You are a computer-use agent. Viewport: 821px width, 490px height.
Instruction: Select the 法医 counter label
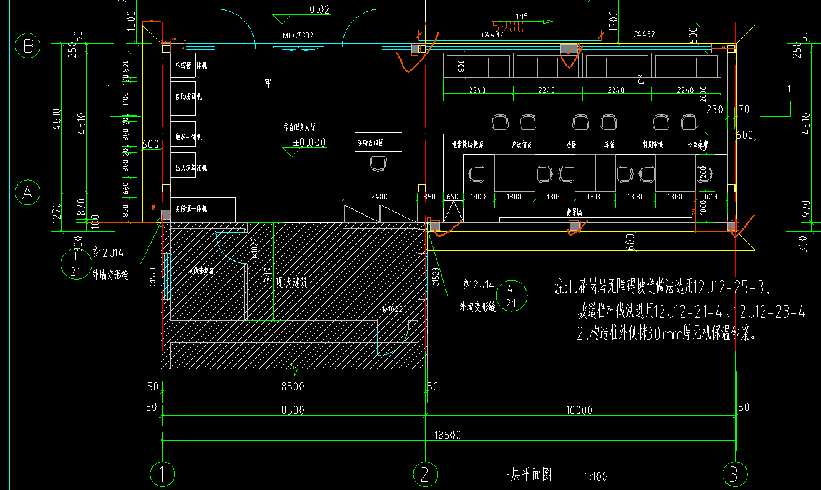point(571,144)
